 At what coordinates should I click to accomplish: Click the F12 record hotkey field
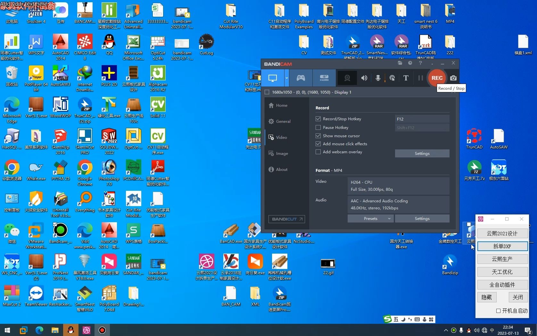pos(422,119)
